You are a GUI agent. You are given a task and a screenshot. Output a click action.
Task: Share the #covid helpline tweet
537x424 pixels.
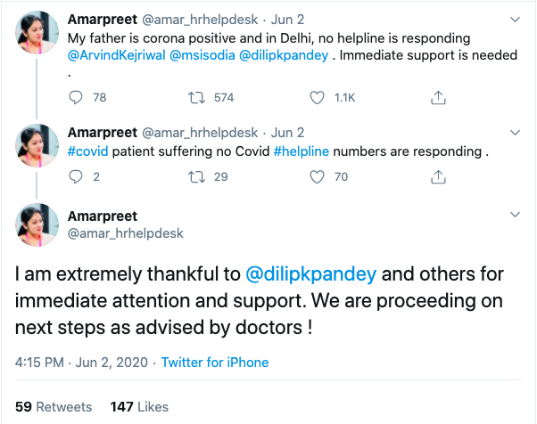click(438, 176)
